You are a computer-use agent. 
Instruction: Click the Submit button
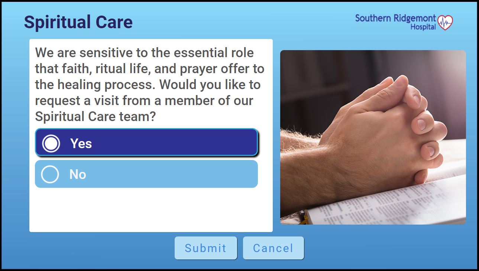coord(205,248)
